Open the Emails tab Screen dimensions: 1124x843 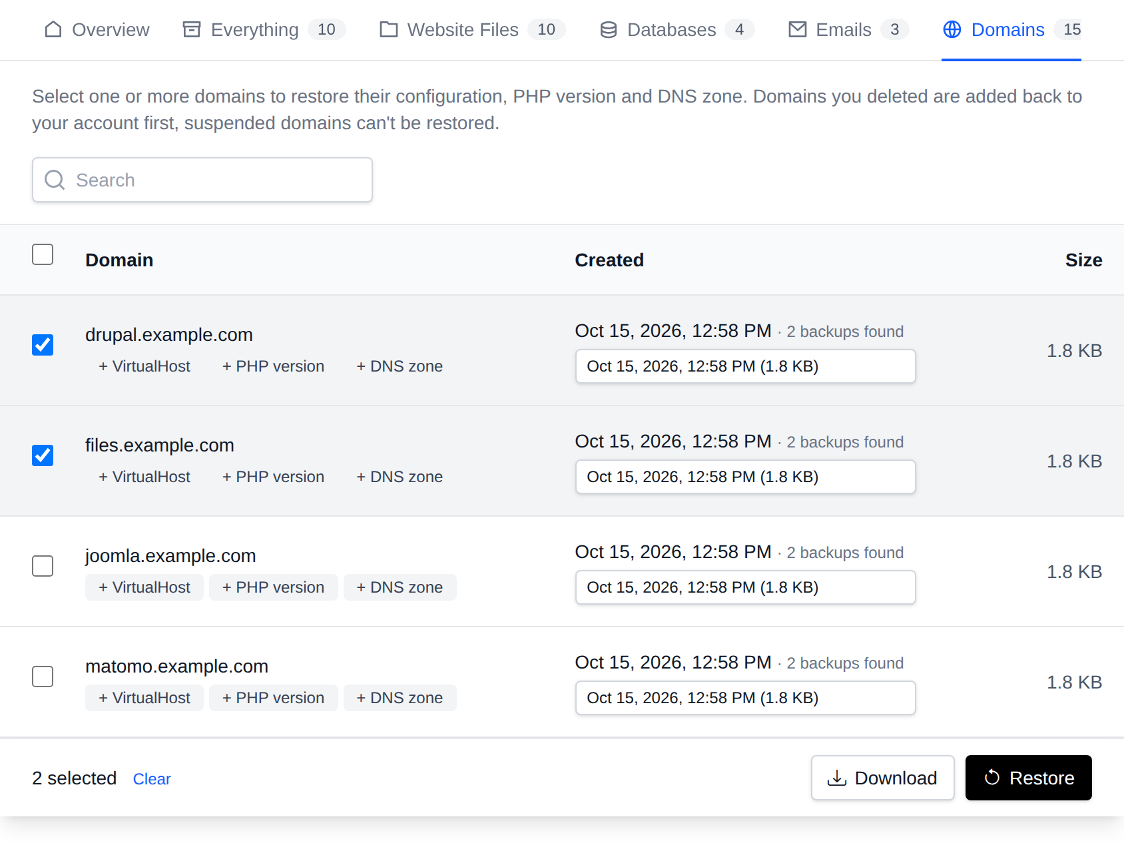(x=849, y=30)
